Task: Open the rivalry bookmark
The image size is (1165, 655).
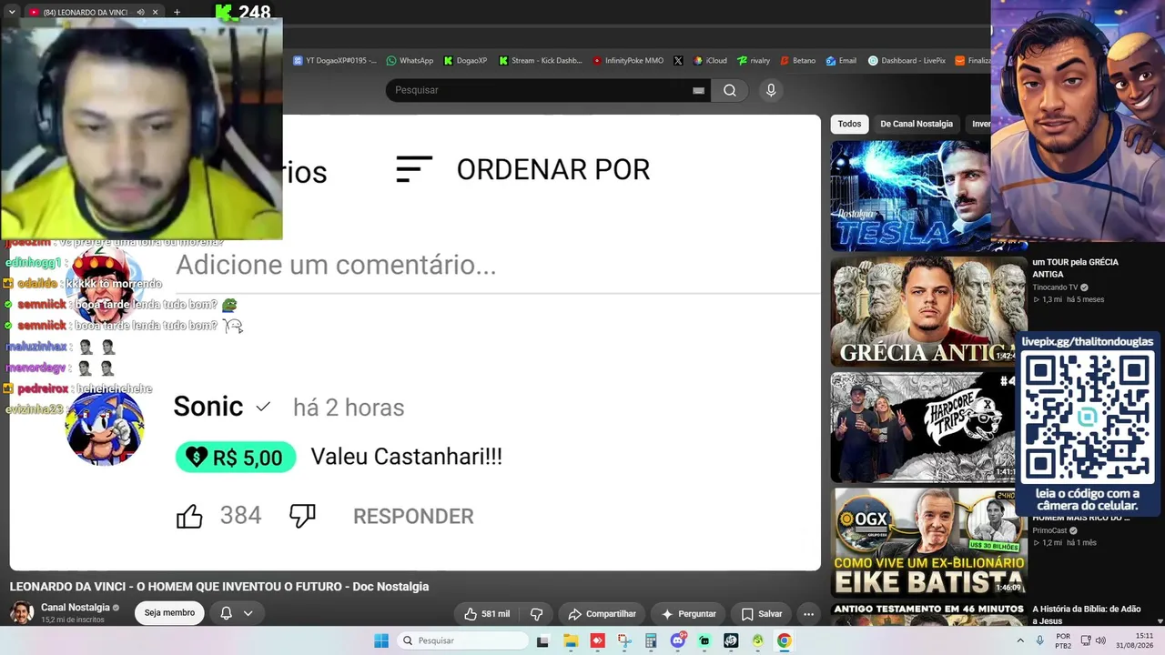Action: click(754, 61)
